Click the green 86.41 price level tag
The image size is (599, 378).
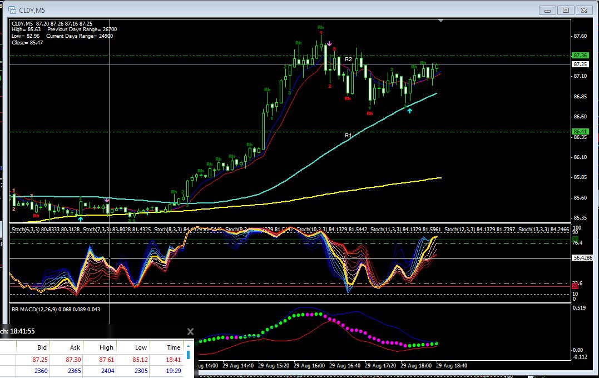(x=580, y=131)
